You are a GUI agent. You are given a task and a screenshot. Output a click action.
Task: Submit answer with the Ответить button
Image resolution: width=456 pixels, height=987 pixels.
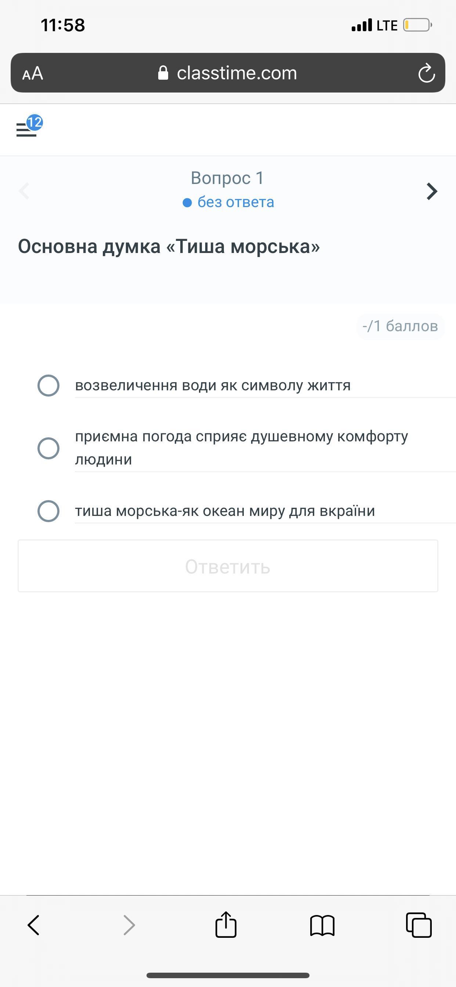(x=228, y=566)
